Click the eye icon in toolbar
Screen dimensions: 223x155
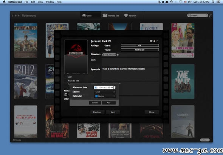click(84, 15)
